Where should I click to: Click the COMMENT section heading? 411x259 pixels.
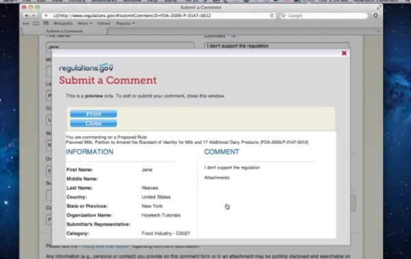tap(222, 152)
